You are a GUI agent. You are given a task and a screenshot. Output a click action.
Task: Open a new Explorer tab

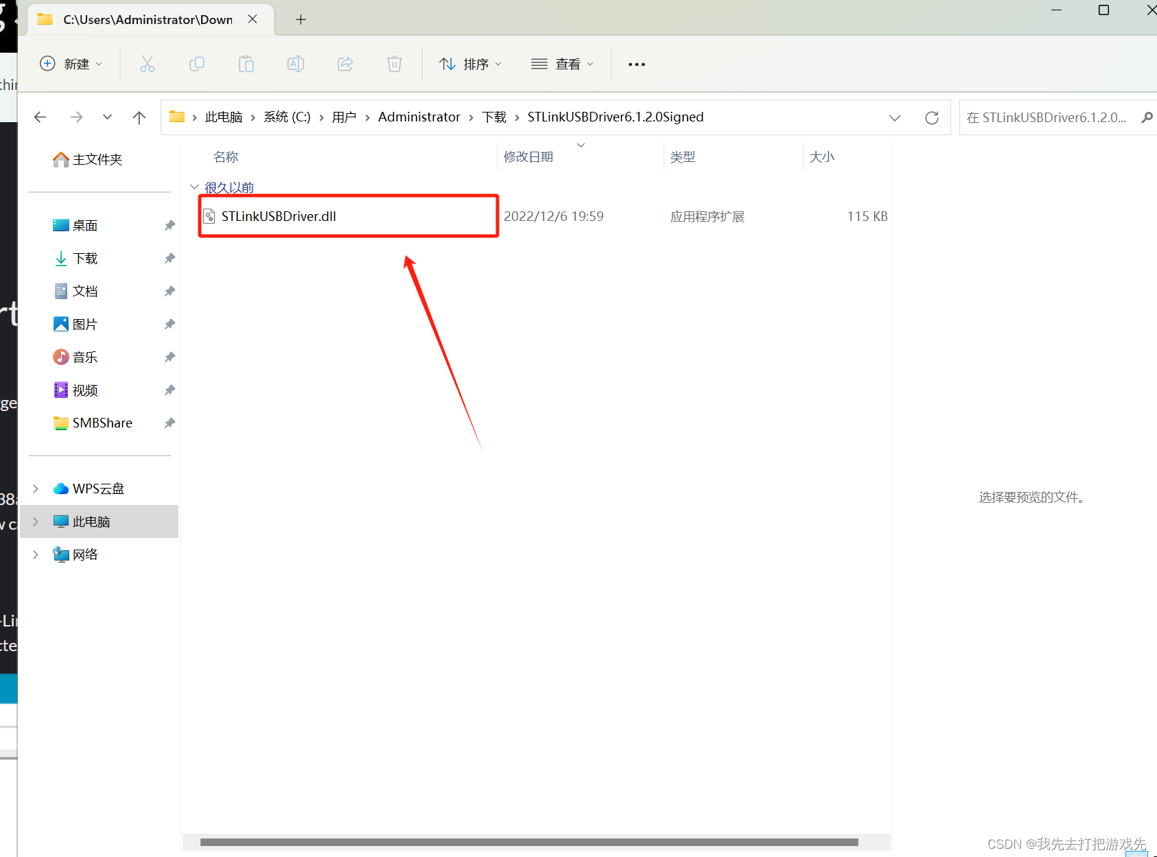(301, 19)
